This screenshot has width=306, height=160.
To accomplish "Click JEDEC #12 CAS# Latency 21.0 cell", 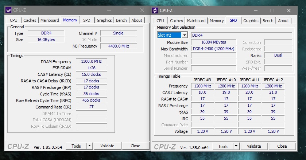I will (273, 92).
